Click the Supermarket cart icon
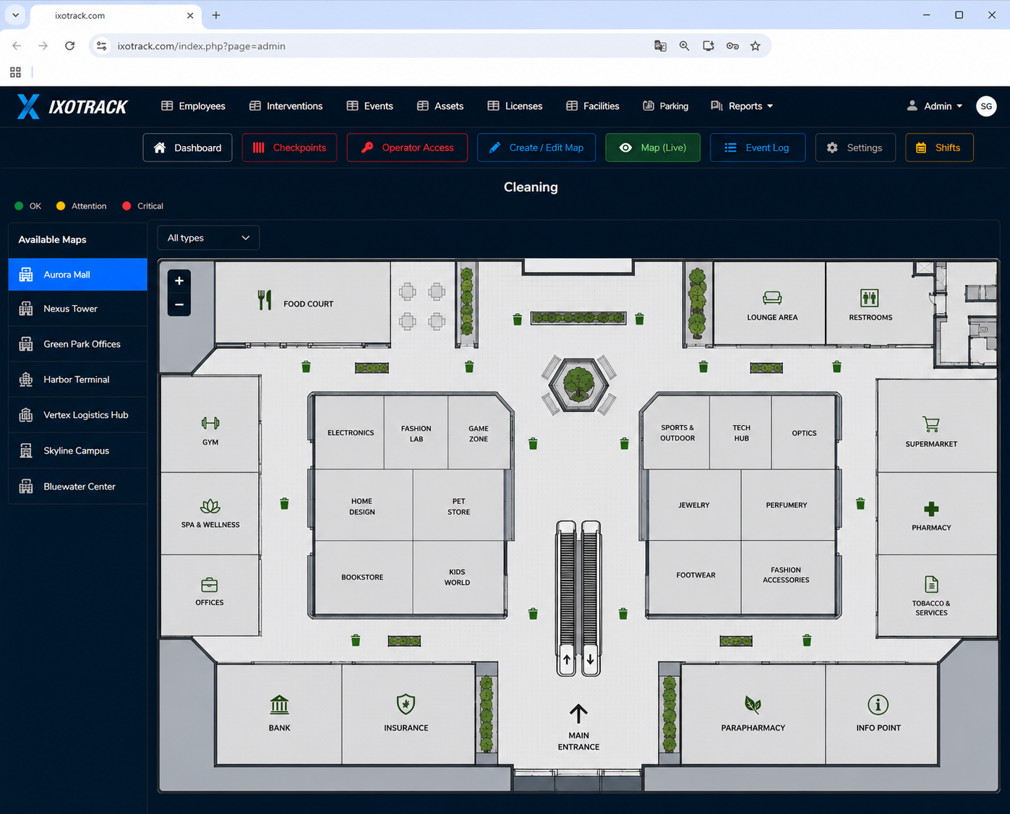Screen dimensions: 1010x814 click(931, 424)
